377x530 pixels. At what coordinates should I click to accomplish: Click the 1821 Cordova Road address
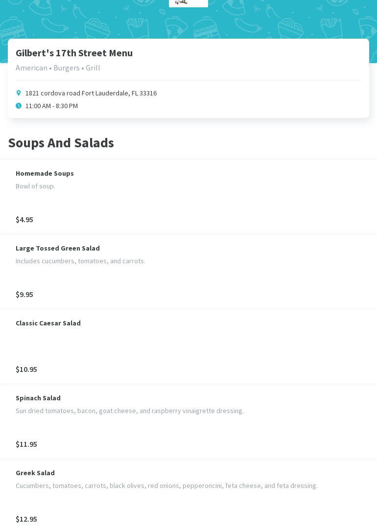pos(91,93)
